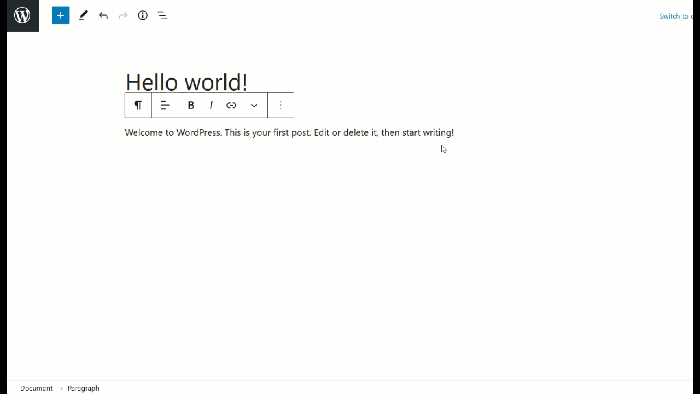Open the block options three-dot menu
The image size is (700, 394).
[281, 106]
